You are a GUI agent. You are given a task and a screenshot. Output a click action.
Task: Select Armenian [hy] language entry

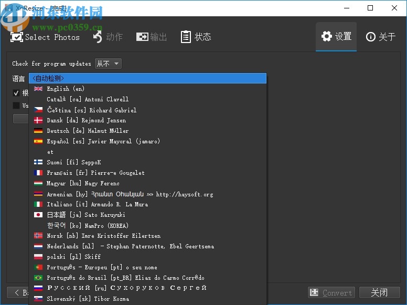click(x=147, y=194)
